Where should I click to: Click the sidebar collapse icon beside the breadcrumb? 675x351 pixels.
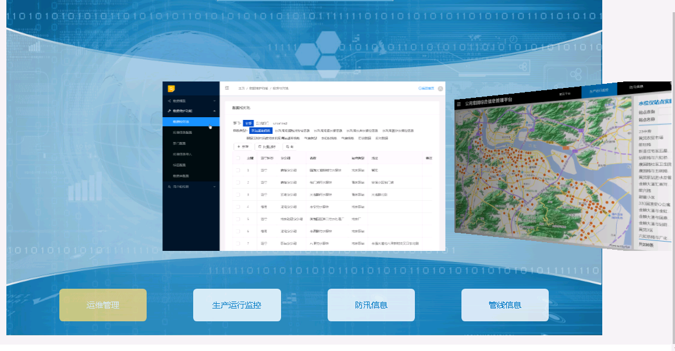pyautogui.click(x=227, y=88)
